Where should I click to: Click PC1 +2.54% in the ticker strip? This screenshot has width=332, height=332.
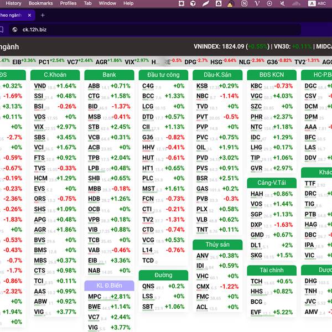click(x=51, y=61)
